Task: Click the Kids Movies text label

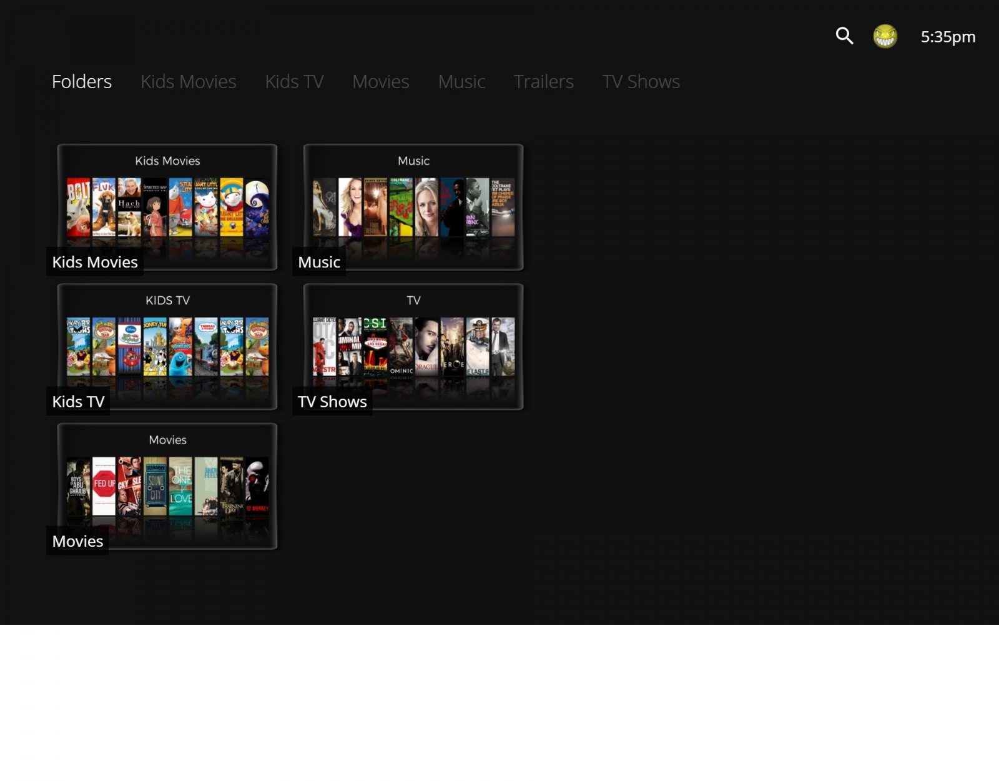Action: (x=94, y=262)
